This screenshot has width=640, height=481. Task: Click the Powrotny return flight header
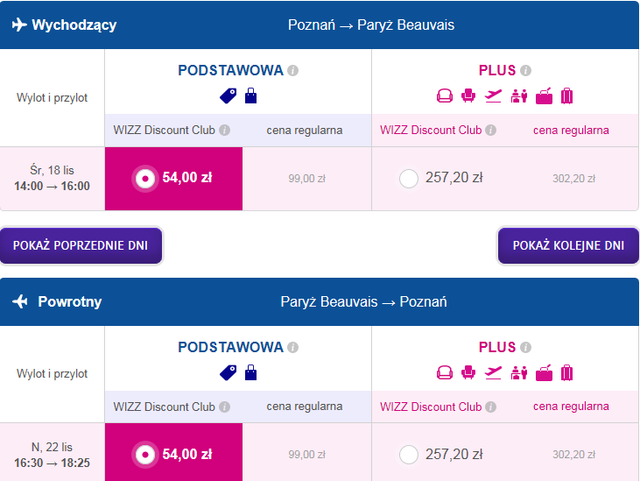tap(320, 301)
